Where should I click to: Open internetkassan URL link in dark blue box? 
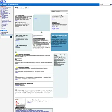56,46
